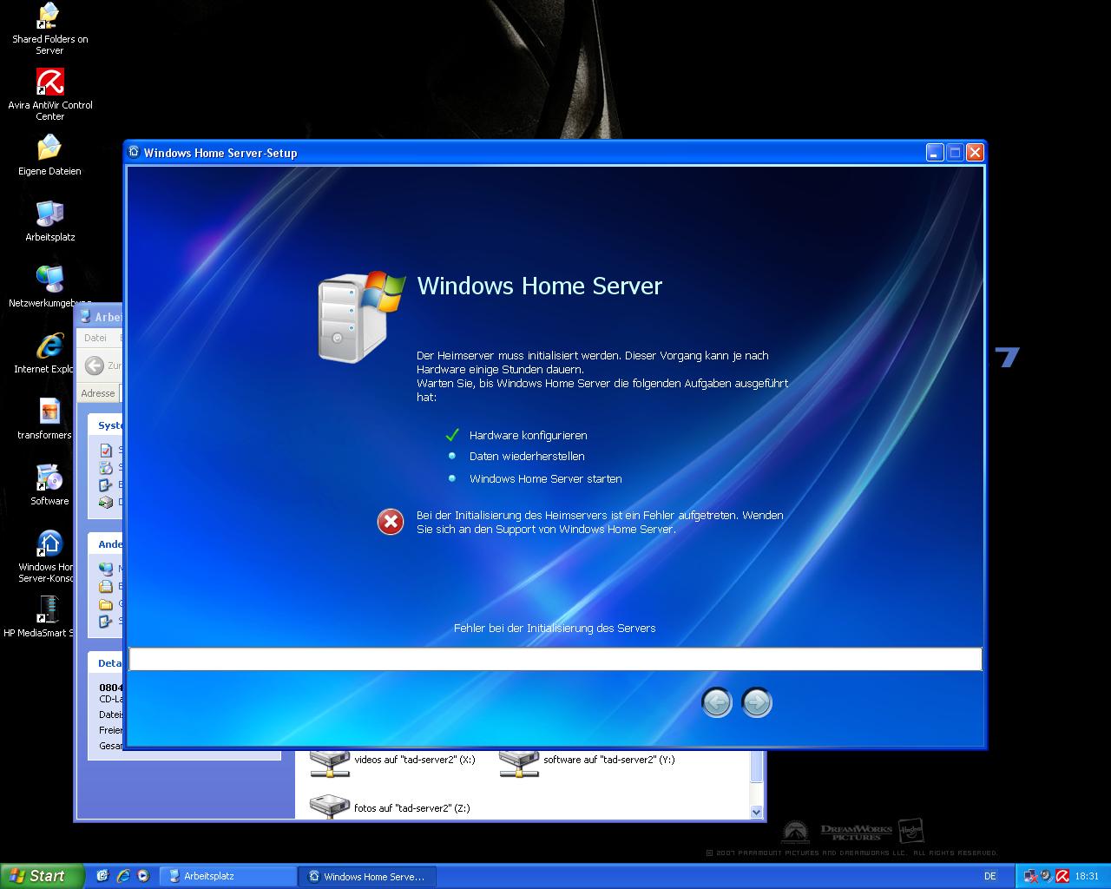The image size is (1111, 889).
Task: Click the Zurück arrow in Arbeitsplatz window
Action: 95,365
